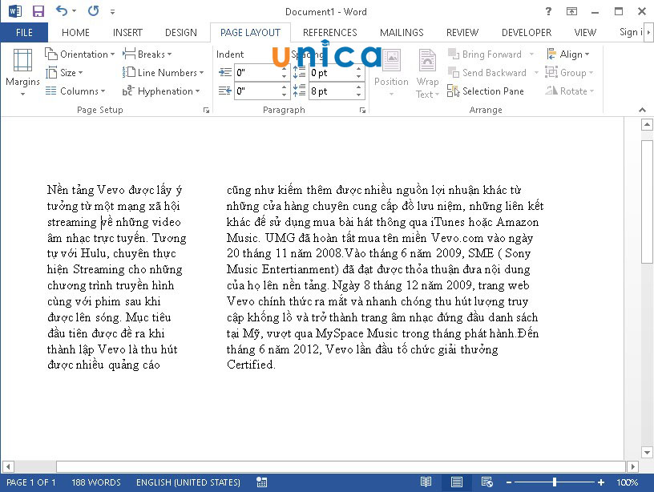This screenshot has height=492, width=654.
Task: Switch to the REFERENCES tab
Action: click(330, 33)
